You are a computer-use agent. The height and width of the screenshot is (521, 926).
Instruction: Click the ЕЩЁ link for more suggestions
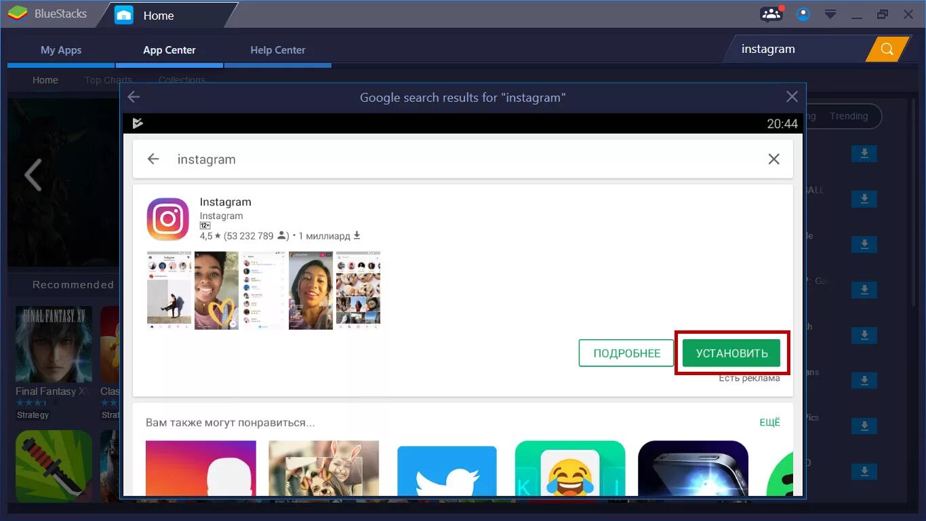(769, 422)
